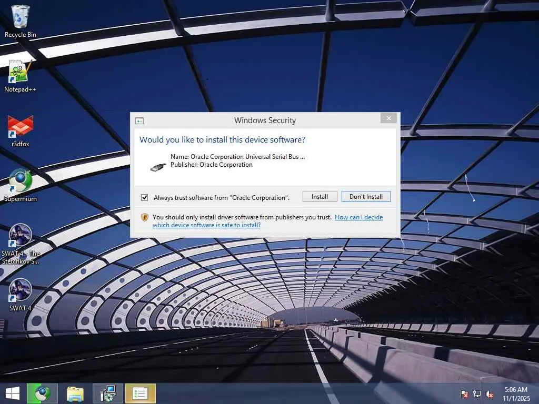Viewport: 539px width, 404px height.
Task: Select the r3dfox desktop shortcut
Action: coord(21,131)
